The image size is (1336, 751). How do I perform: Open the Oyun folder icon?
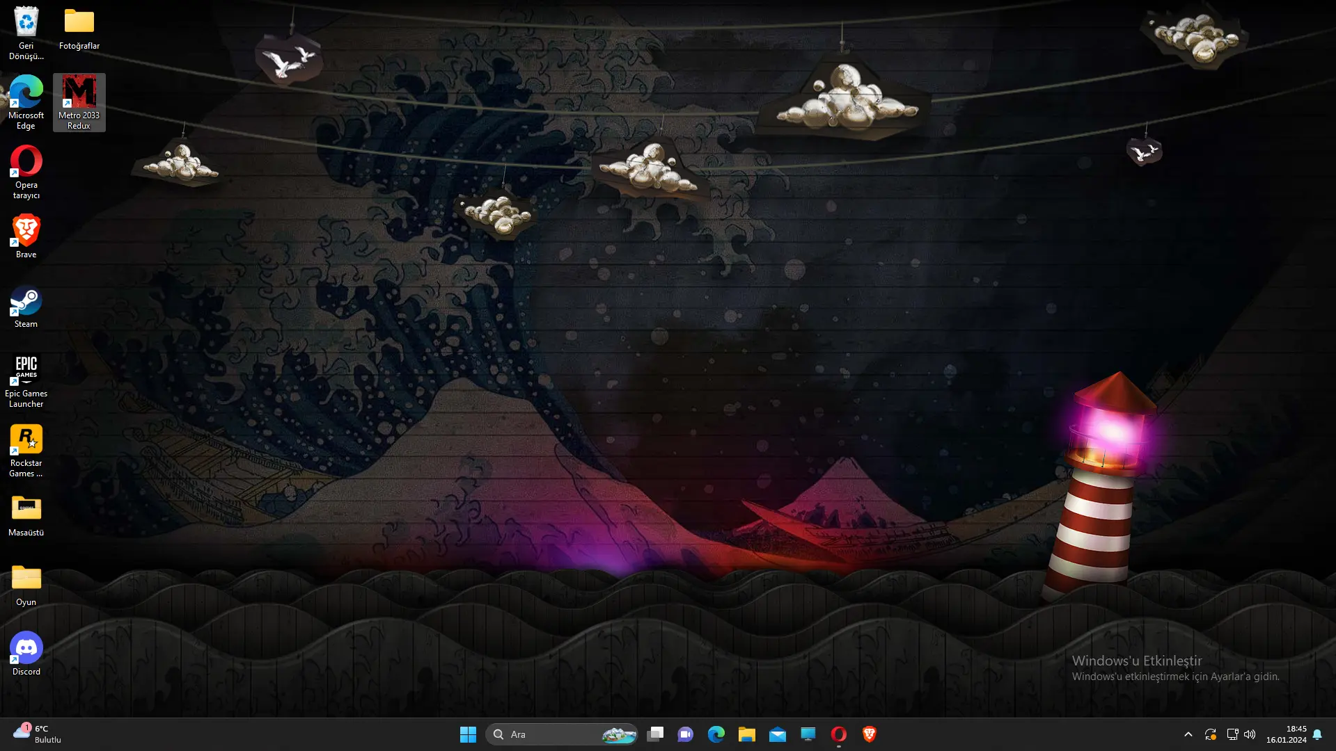(26, 584)
